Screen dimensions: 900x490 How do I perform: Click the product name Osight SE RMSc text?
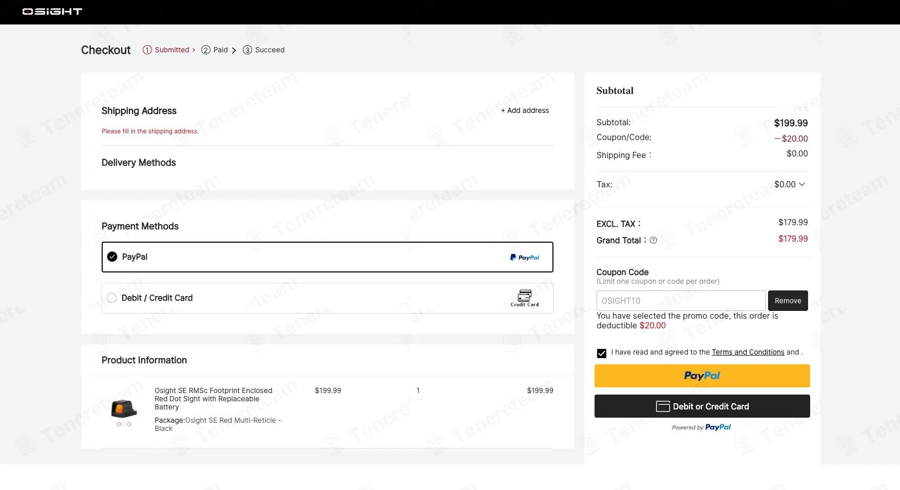pyautogui.click(x=214, y=399)
